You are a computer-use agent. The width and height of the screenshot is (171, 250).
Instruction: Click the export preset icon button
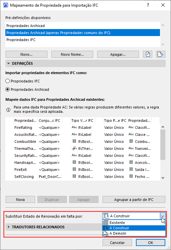coord(160,54)
